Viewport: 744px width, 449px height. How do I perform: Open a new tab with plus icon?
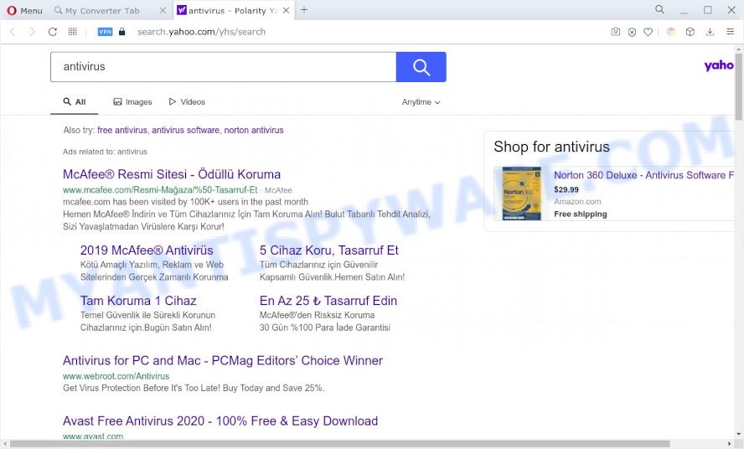click(304, 10)
